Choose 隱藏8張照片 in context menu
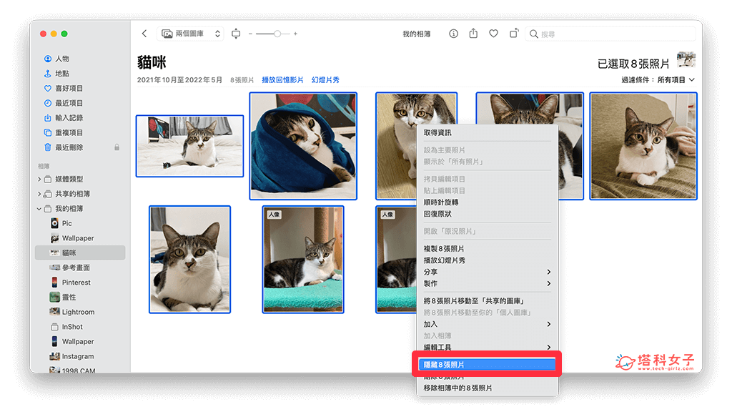732x412 pixels. click(x=488, y=364)
